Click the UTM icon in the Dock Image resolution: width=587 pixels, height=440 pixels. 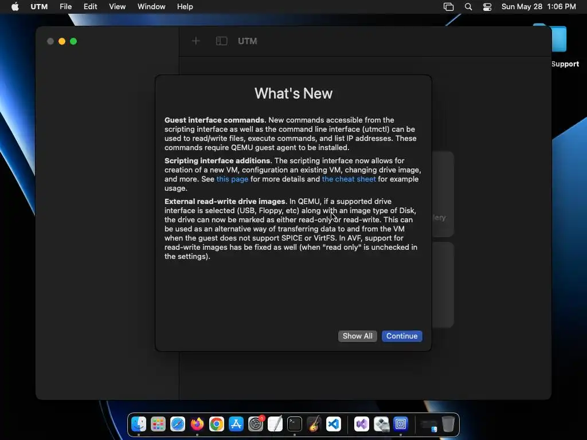click(401, 424)
